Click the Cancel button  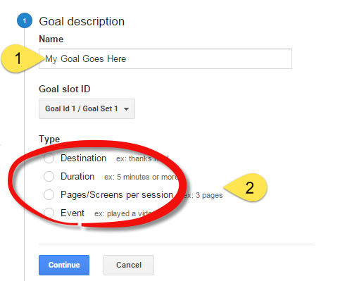coord(129,265)
